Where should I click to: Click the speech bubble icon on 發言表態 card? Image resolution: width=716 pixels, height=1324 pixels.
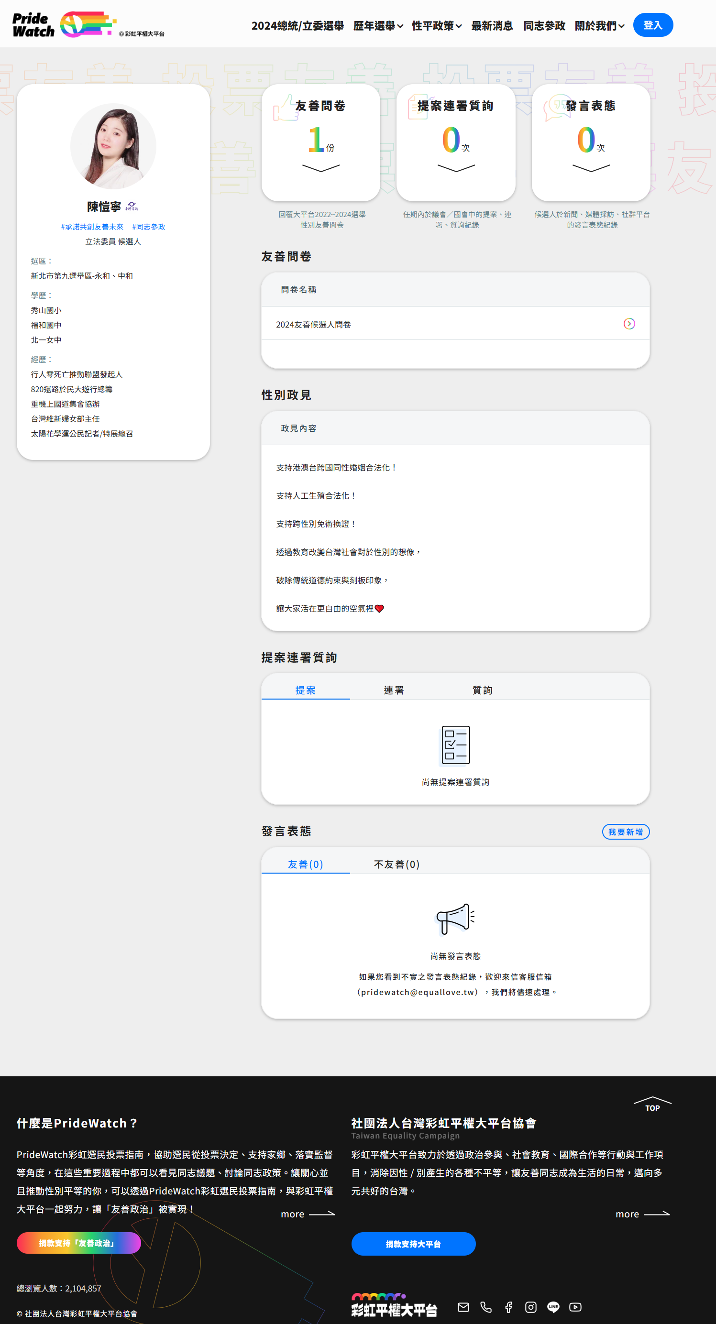[557, 108]
